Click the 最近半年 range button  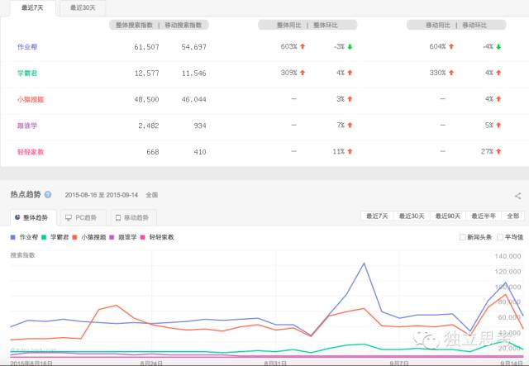pos(484,216)
